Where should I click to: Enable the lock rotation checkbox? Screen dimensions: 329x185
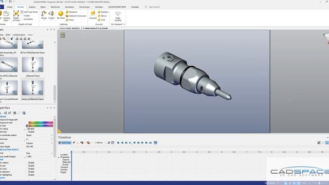coord(27,162)
